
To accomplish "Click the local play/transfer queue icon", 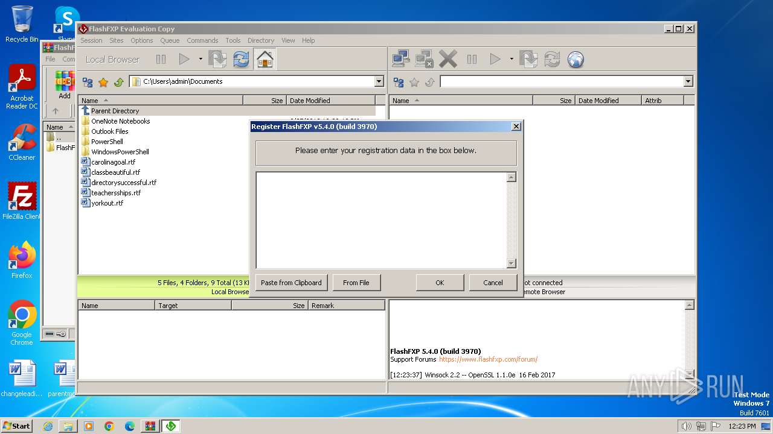I will click(184, 59).
